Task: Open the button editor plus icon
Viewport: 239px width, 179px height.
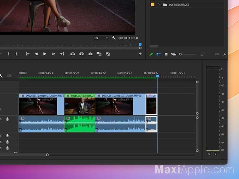Action: point(140,54)
